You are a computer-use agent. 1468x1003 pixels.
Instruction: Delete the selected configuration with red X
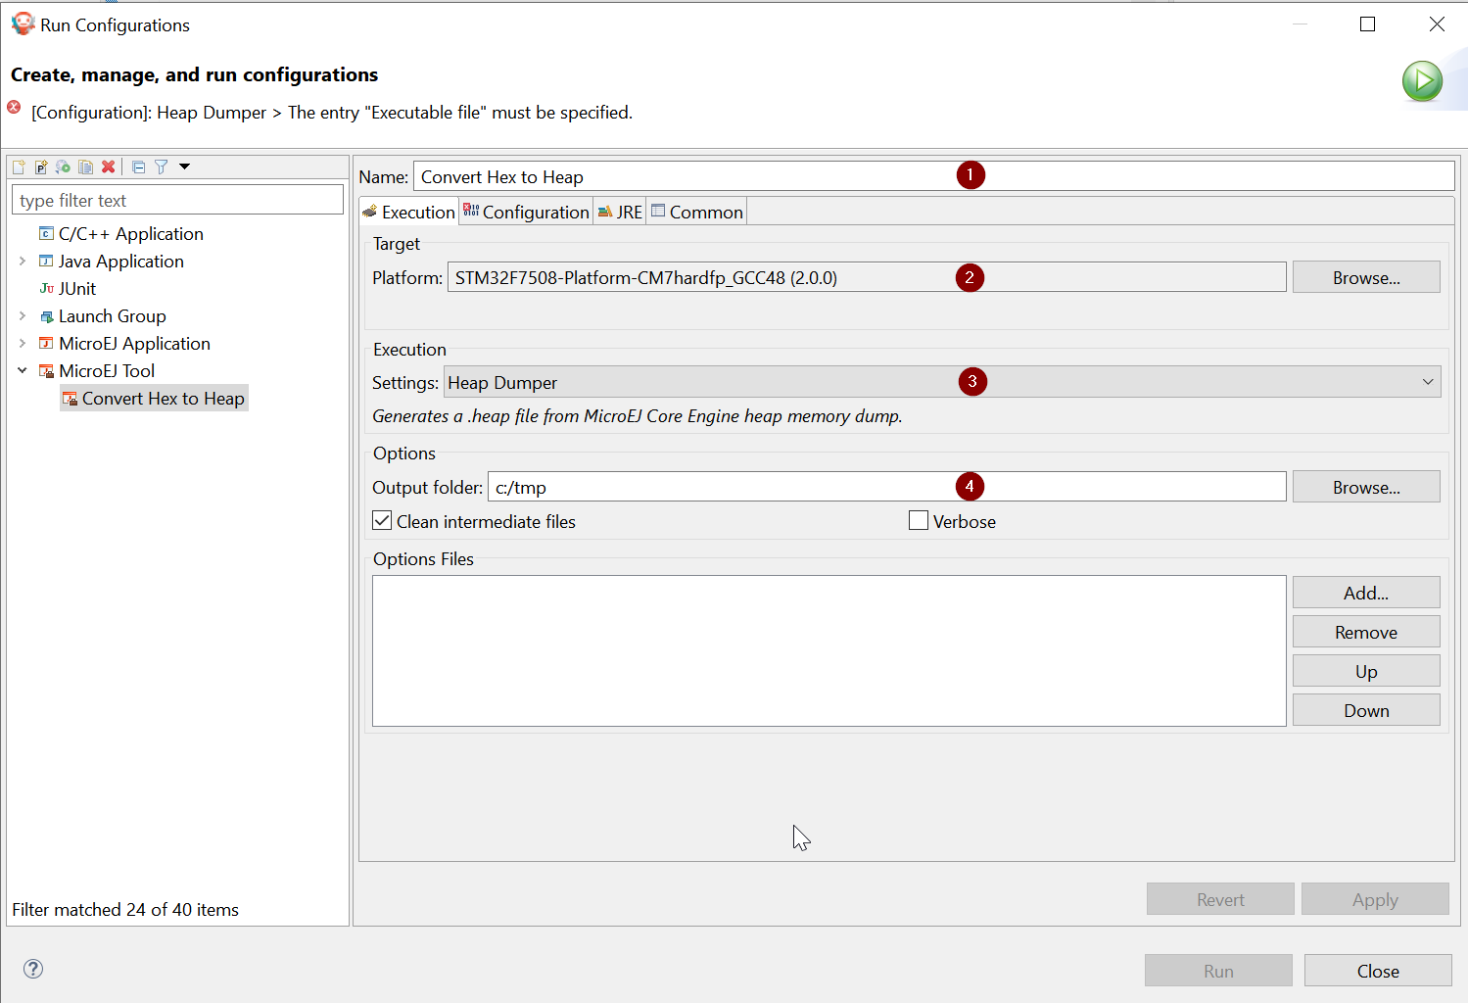109,167
